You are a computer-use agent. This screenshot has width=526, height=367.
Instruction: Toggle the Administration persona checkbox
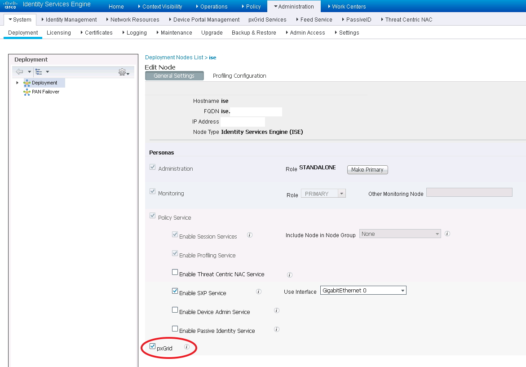(153, 167)
